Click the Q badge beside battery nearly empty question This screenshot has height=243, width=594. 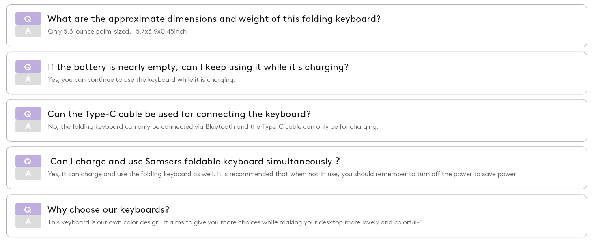point(28,67)
